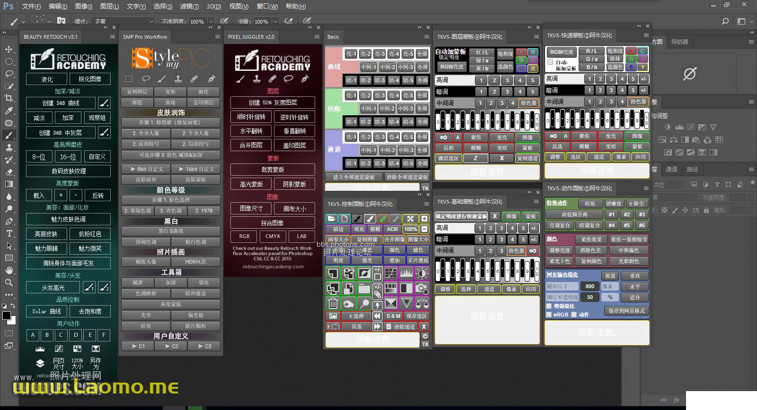Select the Zoom tool in the toolbar
757x410 pixels.
tap(9, 282)
